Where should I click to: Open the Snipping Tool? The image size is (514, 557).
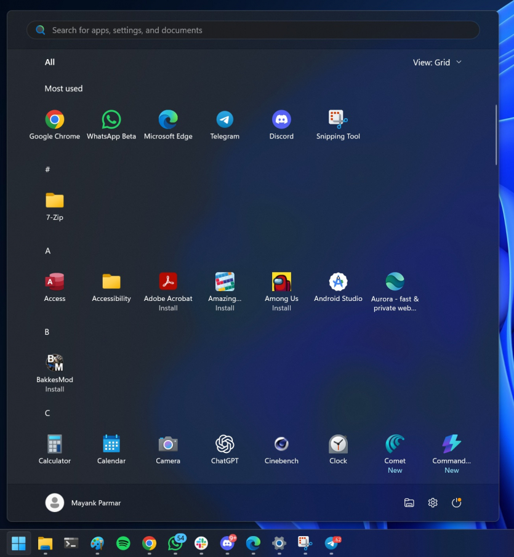tap(337, 120)
